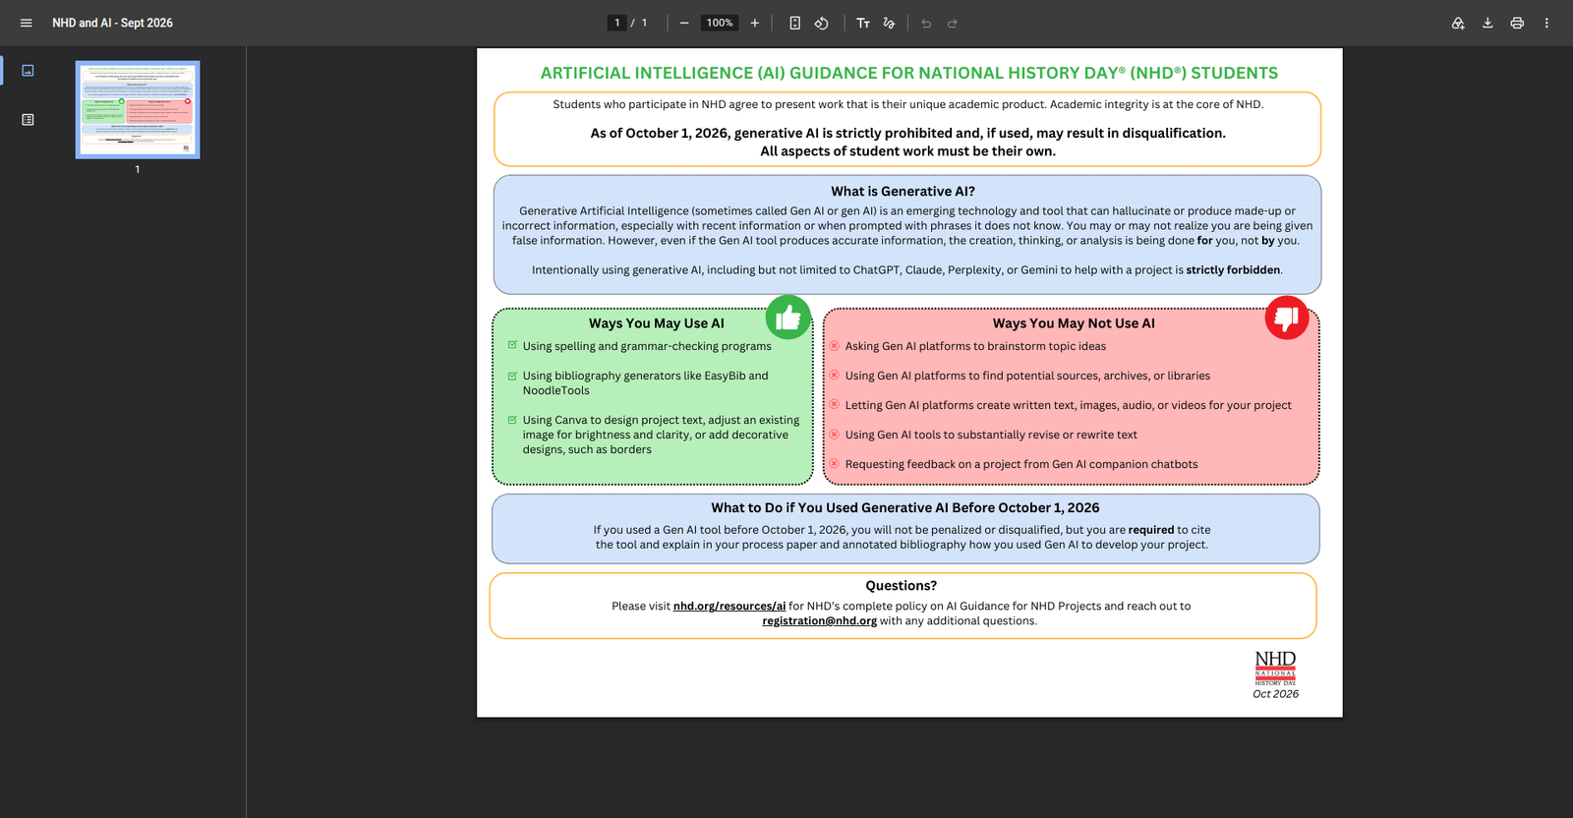Click the red thumbs-down graphic

pos(1287,318)
